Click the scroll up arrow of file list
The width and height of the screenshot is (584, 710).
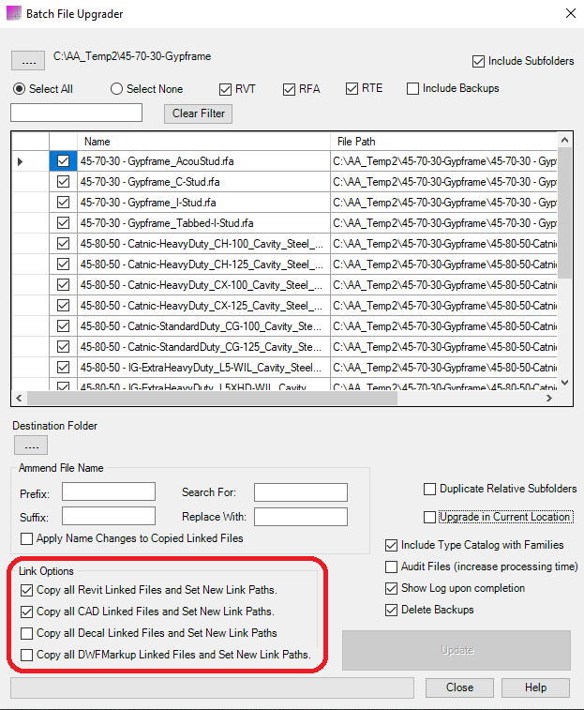(564, 140)
